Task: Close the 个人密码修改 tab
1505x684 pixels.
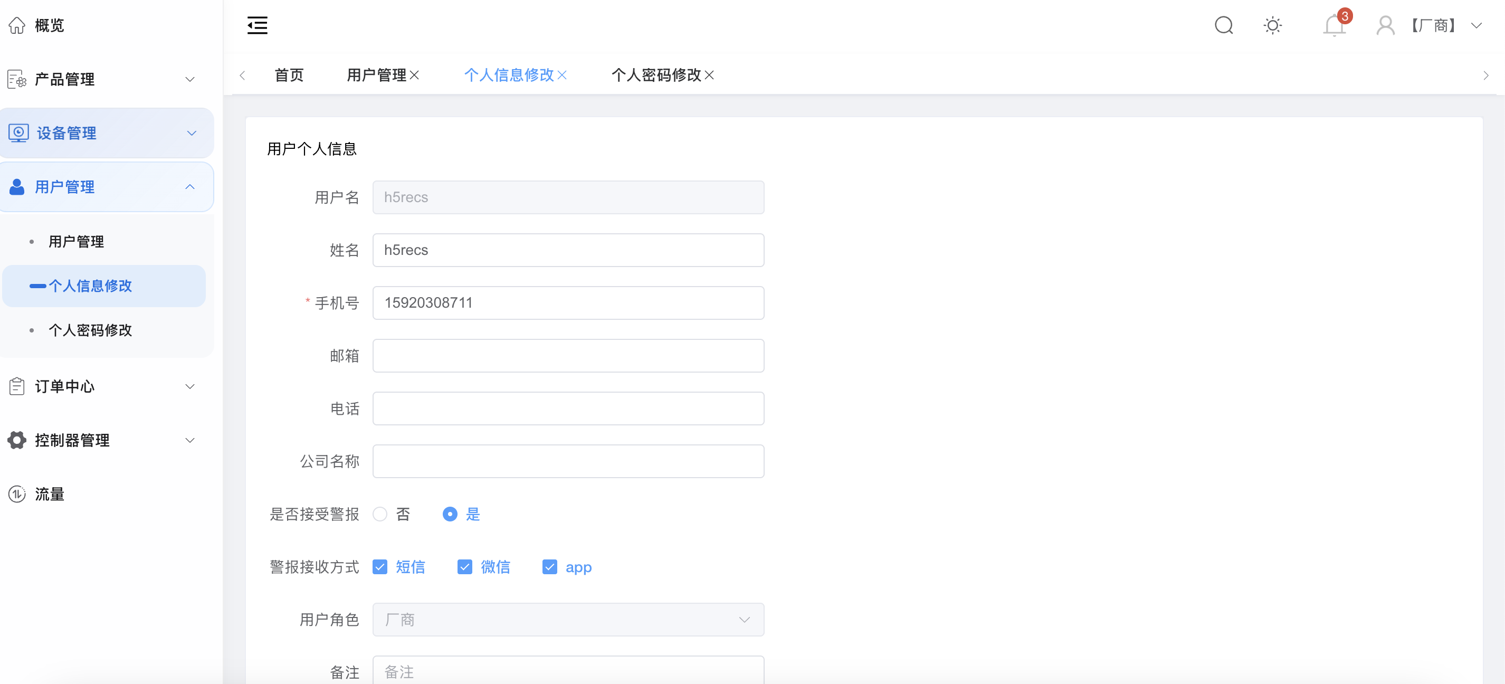Action: (x=709, y=75)
